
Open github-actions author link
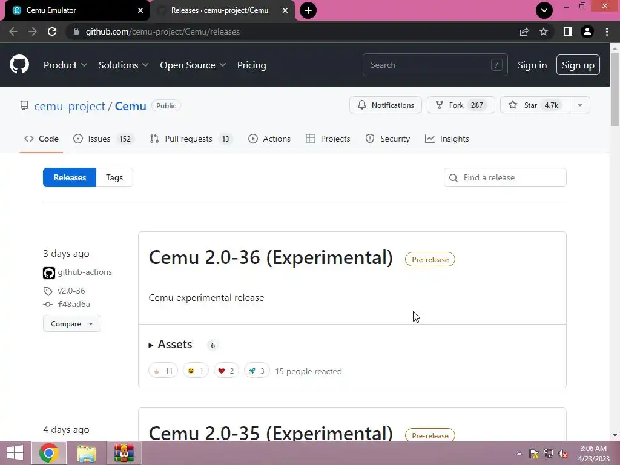coord(85,272)
